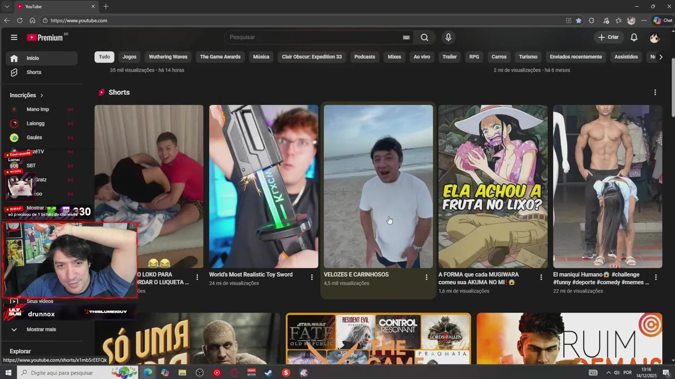Image resolution: width=675 pixels, height=379 pixels.
Task: Open the Toy Sword short thumbnail
Action: [264, 186]
